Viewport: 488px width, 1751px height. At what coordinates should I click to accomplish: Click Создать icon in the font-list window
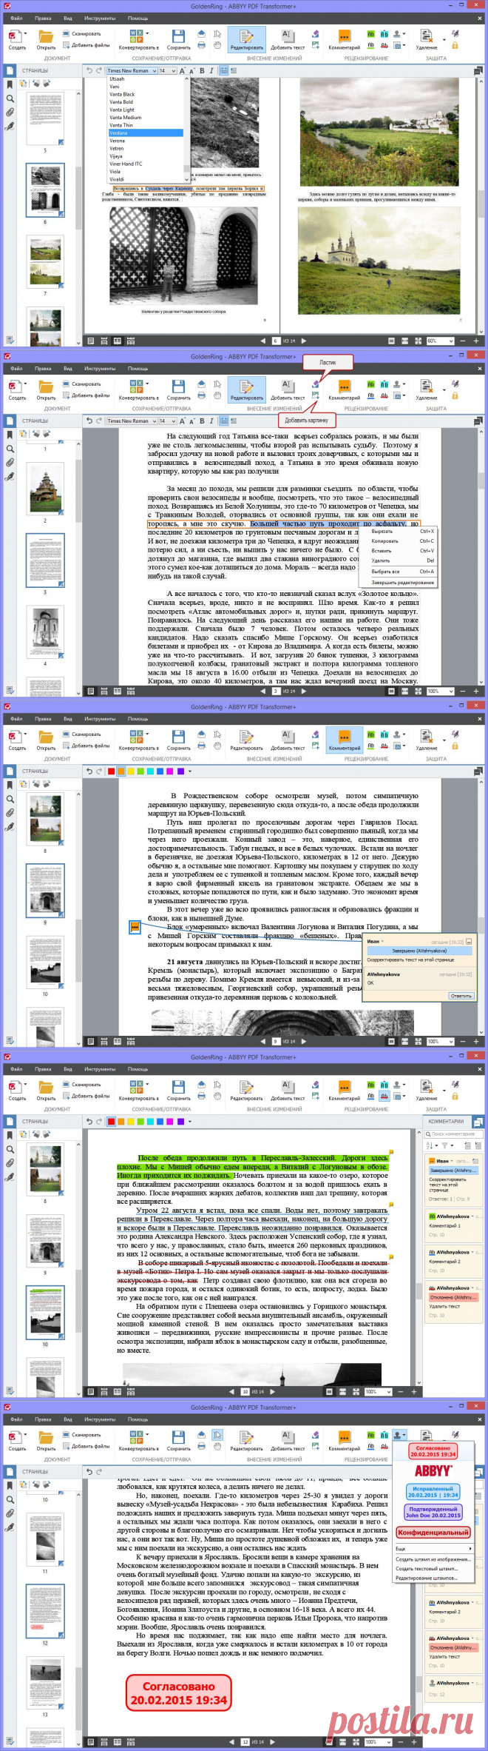[x=14, y=36]
